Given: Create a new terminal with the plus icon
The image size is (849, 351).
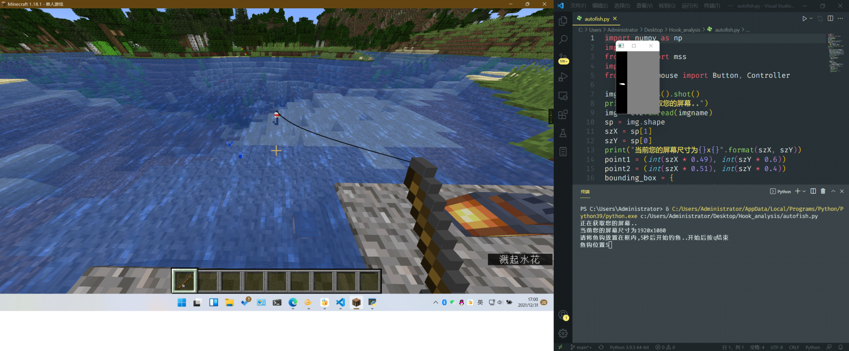Looking at the screenshot, I should (x=798, y=191).
